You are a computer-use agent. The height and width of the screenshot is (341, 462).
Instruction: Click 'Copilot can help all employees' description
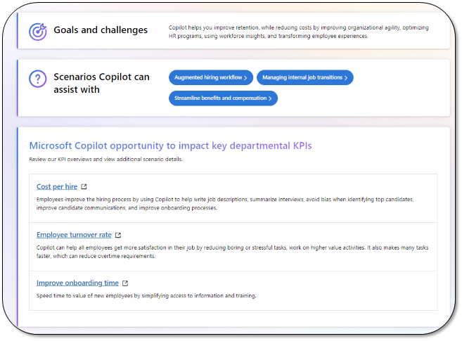[x=233, y=252]
